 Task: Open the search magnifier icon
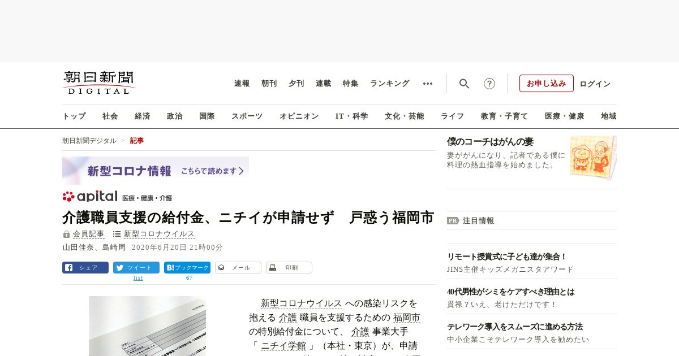(x=464, y=84)
